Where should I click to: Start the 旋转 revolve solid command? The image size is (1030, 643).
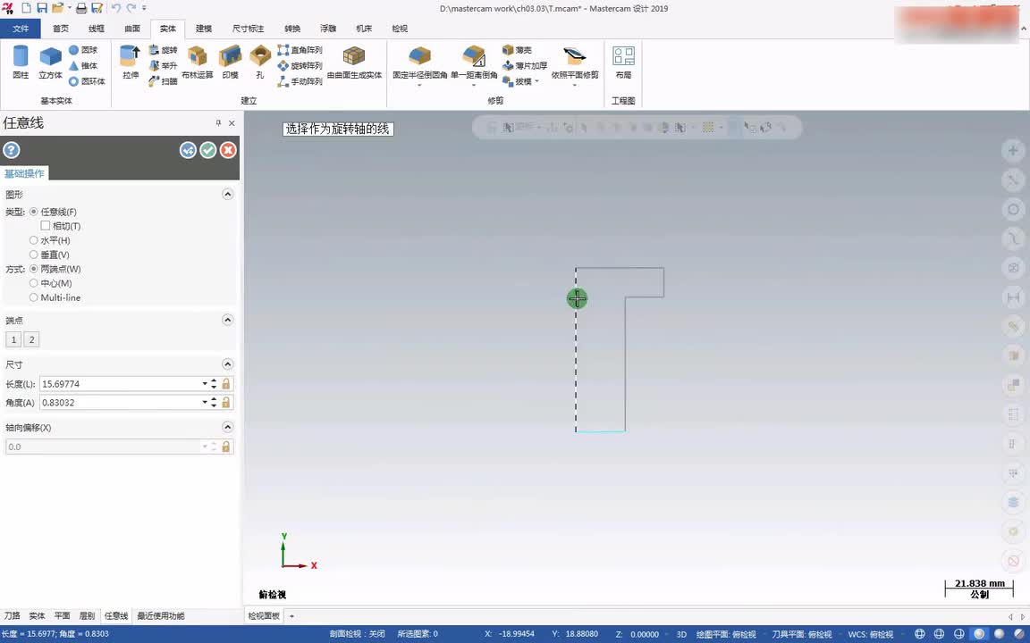pos(163,50)
